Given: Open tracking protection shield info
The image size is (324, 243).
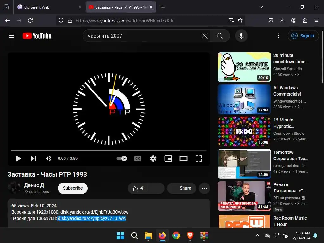Looking at the screenshot, I should (61, 20).
